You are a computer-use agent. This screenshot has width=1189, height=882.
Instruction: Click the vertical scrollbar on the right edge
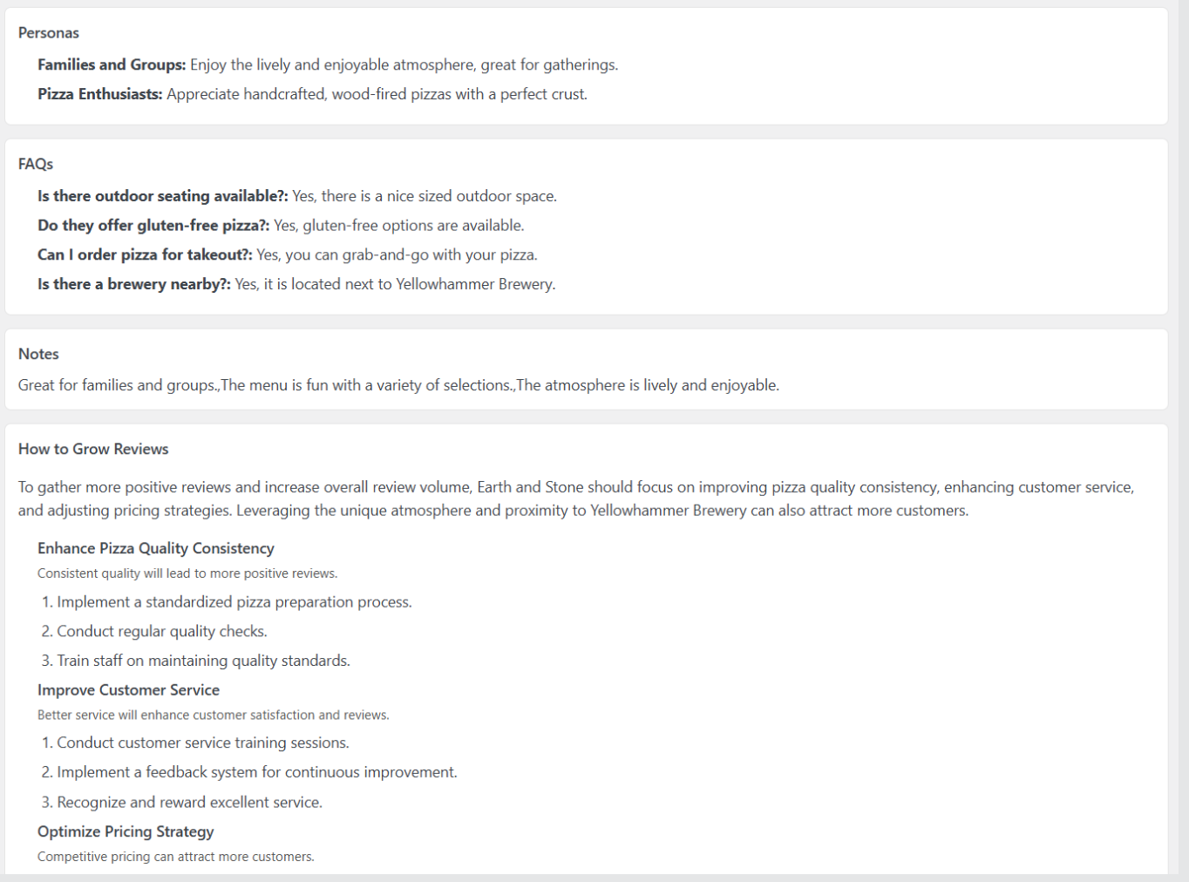click(x=1183, y=436)
